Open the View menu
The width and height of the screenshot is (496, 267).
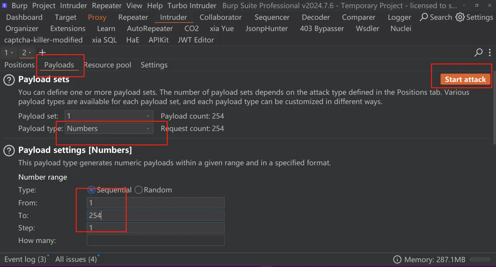[x=134, y=6]
